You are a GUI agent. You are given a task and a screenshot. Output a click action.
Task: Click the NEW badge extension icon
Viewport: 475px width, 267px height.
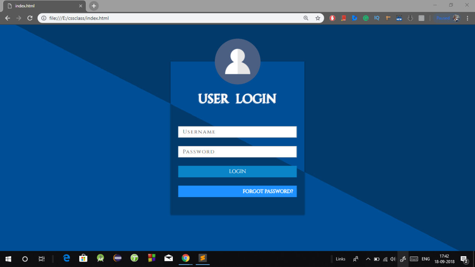click(399, 18)
